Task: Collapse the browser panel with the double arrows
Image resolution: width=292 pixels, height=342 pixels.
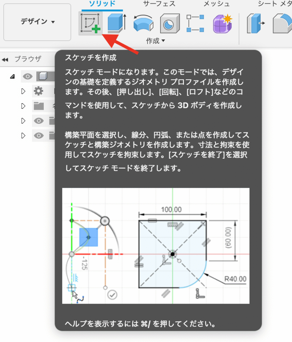Action: pyautogui.click(x=5, y=59)
